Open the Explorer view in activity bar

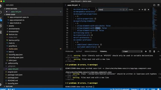click(x=1, y=6)
